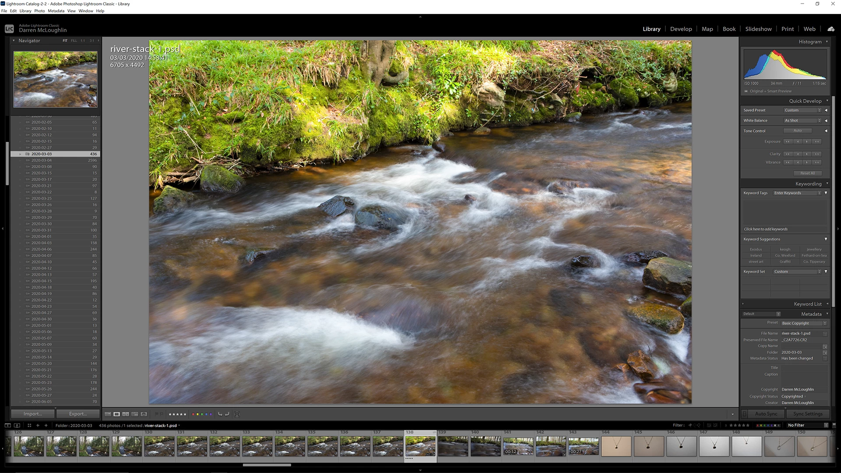Screen dimensions: 841x473
Task: Open Survey view icon in toolbar
Action: pos(134,414)
